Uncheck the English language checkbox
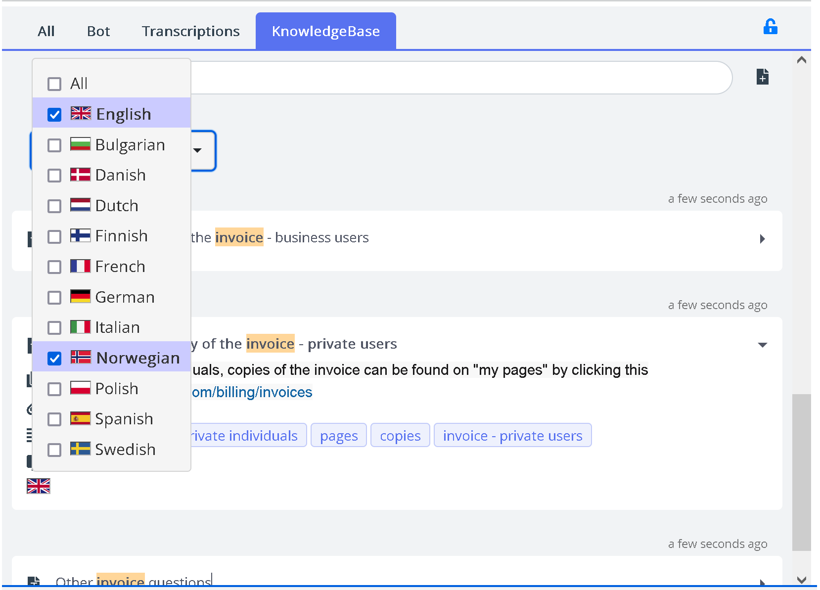This screenshot has width=820, height=590. point(54,115)
